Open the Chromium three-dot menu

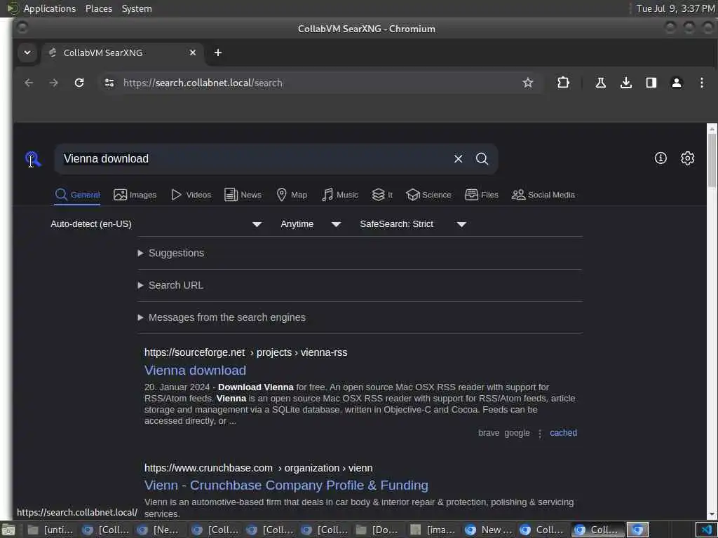[701, 83]
